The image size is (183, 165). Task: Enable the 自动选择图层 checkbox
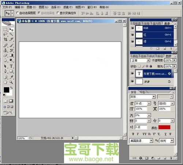tap(18, 13)
